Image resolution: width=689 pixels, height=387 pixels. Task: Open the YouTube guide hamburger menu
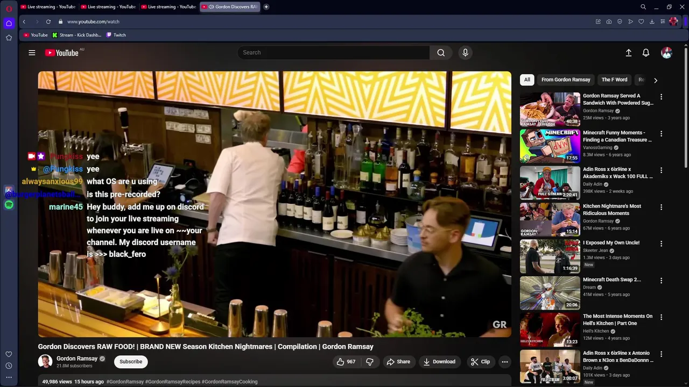[x=32, y=53]
